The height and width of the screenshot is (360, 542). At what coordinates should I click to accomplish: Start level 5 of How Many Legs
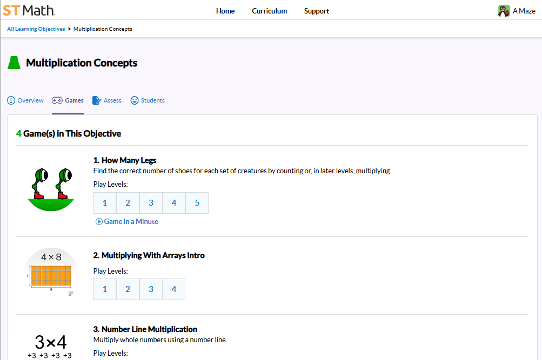coord(197,203)
